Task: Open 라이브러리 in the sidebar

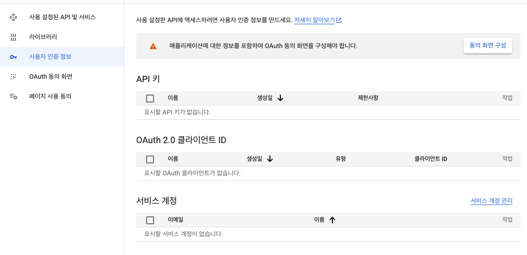Action: (x=62, y=37)
